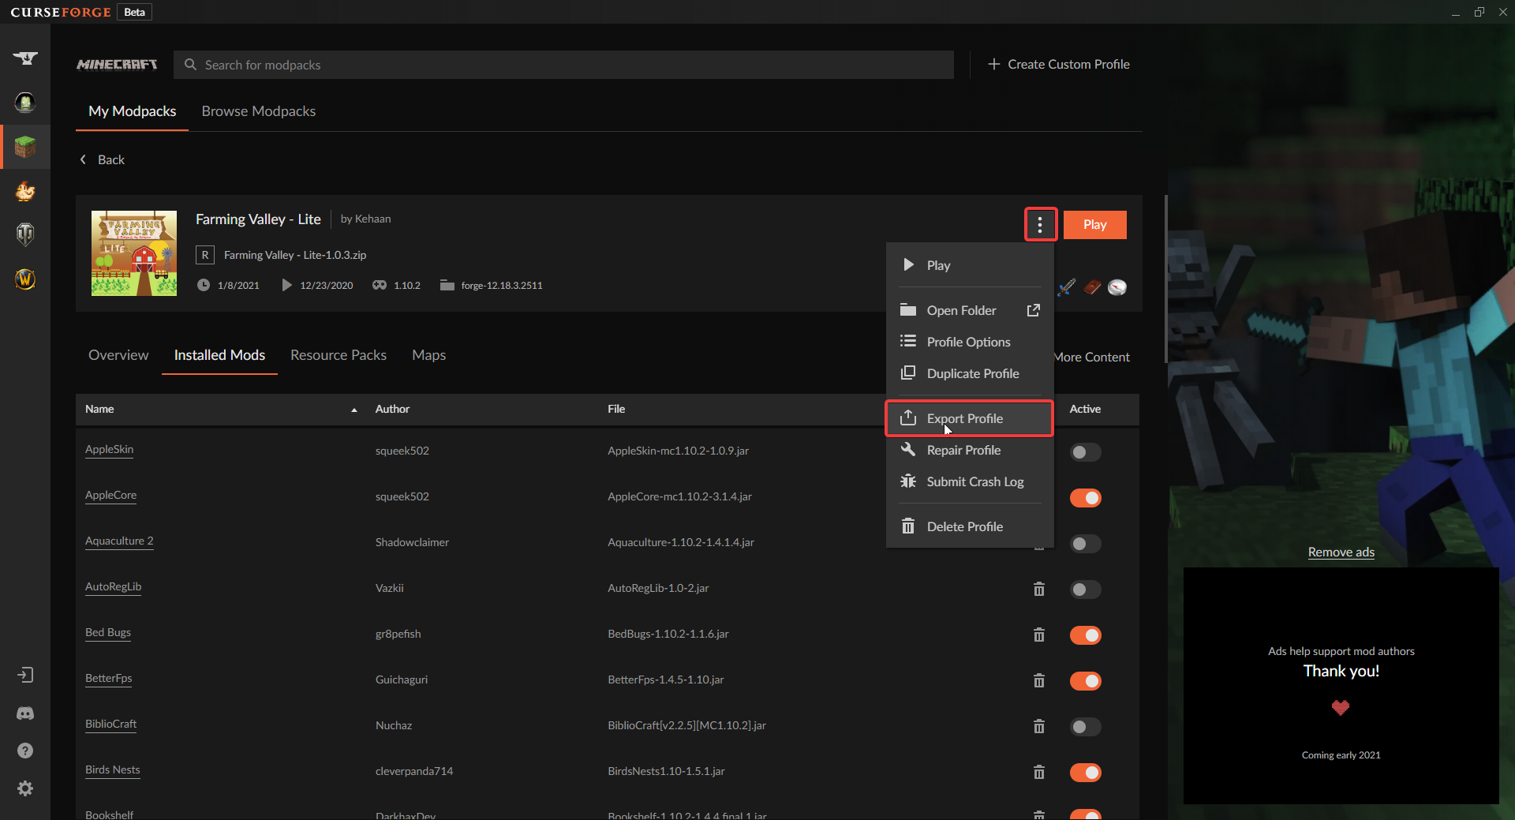Choose Delete Profile menu entry
Image resolution: width=1515 pixels, height=820 pixels.
(970, 526)
